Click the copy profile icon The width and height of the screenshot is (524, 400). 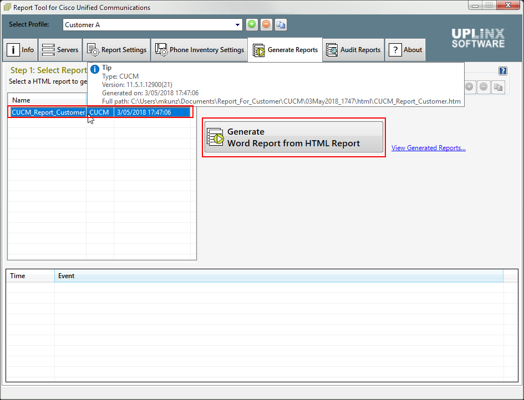pyautogui.click(x=281, y=24)
